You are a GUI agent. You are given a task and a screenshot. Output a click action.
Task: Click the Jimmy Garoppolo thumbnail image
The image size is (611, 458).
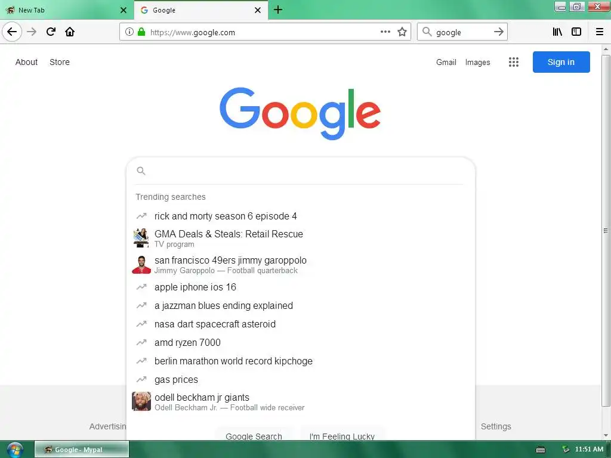pyautogui.click(x=141, y=264)
